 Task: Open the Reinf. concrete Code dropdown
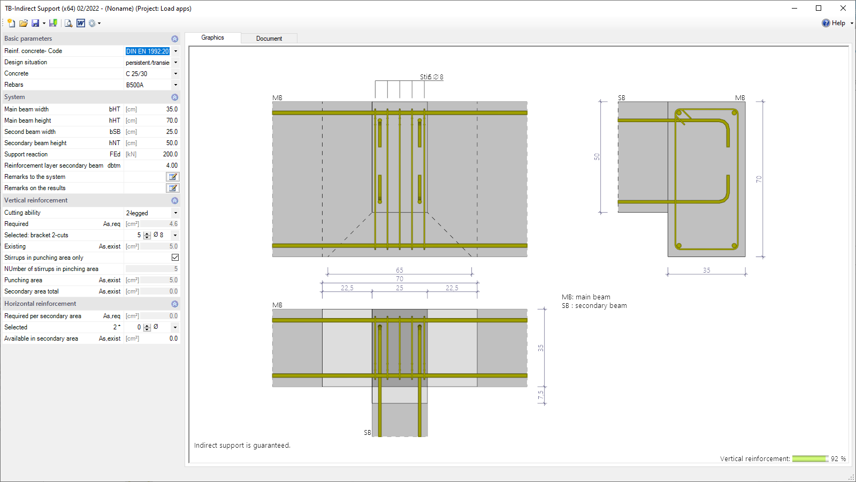pos(175,51)
